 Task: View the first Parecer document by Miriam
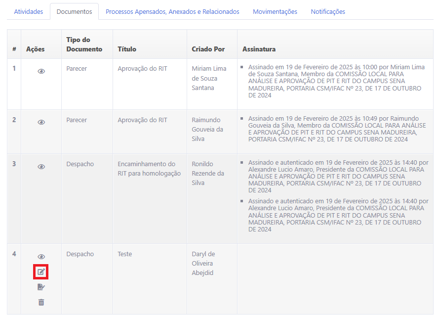(x=41, y=71)
